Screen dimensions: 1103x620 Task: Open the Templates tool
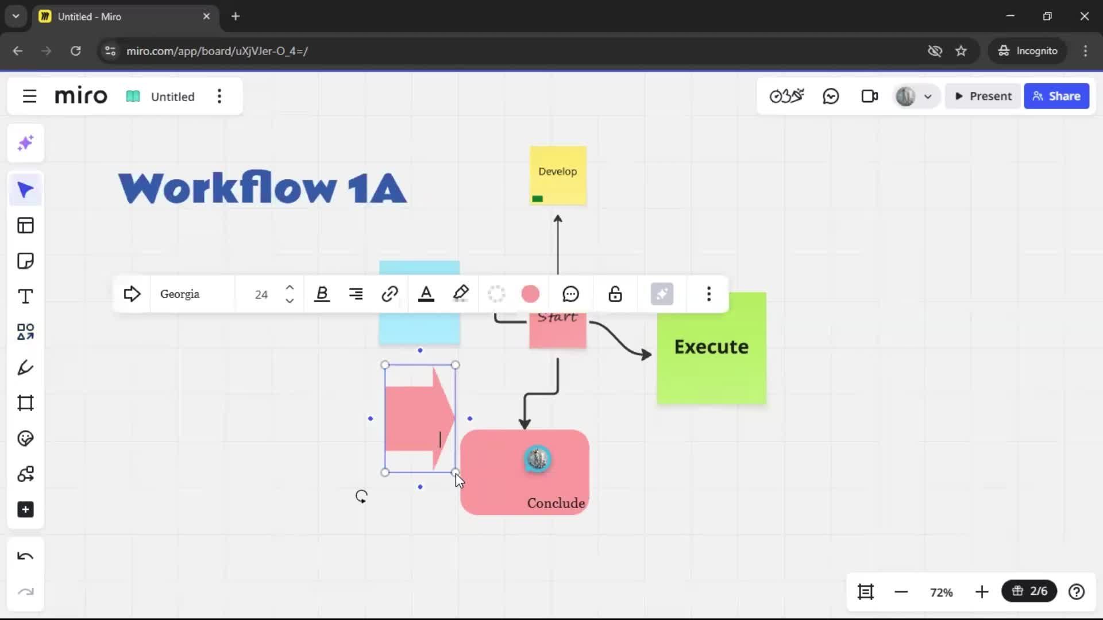tap(25, 226)
